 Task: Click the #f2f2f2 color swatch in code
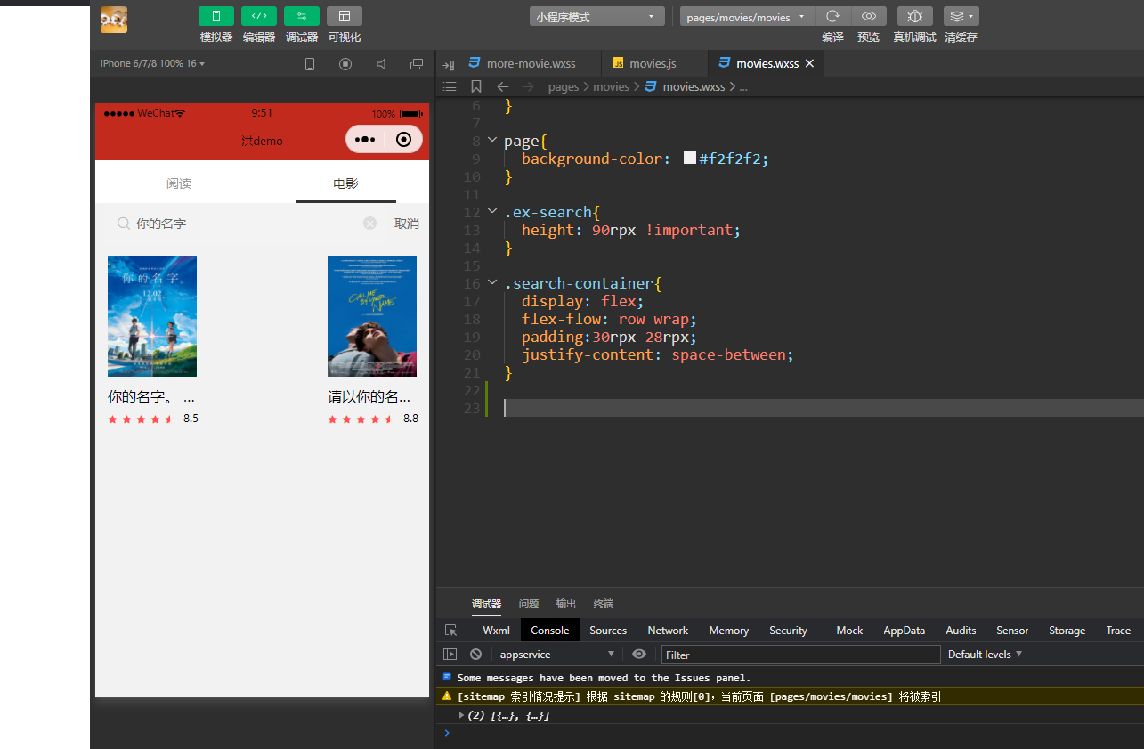pos(689,159)
